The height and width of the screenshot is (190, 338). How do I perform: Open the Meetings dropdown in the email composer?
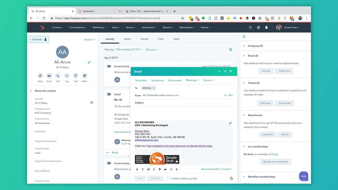point(193,80)
